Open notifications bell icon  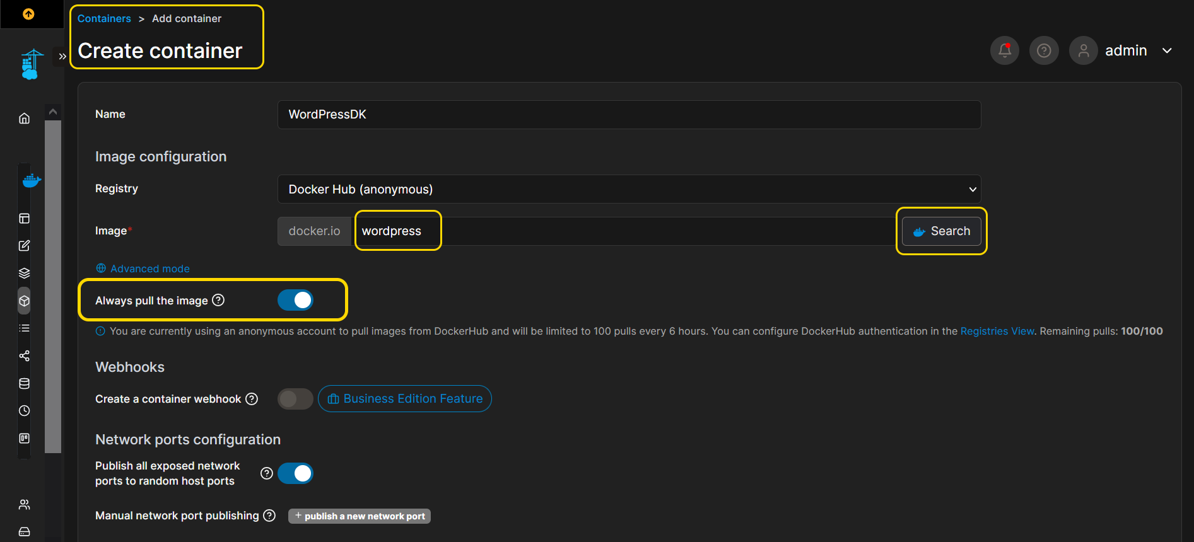tap(1005, 50)
